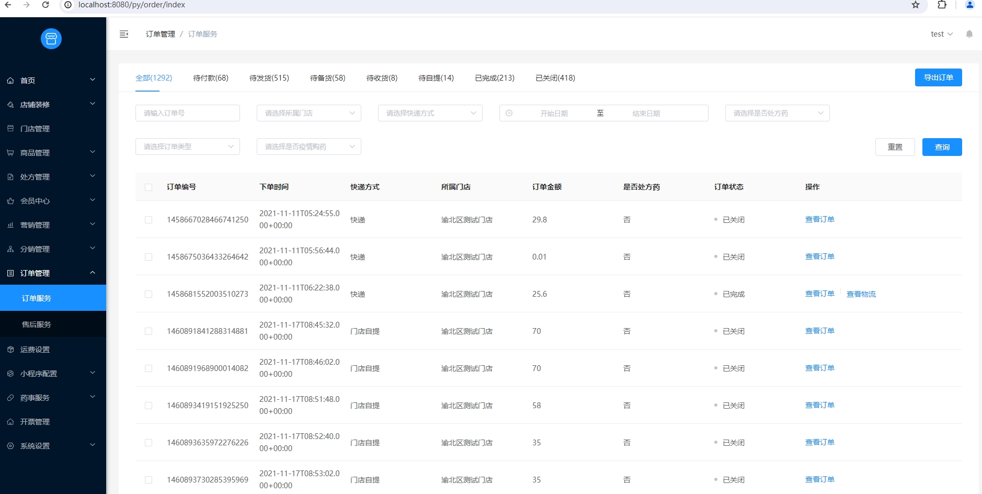Click the 会员中心 sidebar icon
The width and height of the screenshot is (982, 494).
coord(10,201)
